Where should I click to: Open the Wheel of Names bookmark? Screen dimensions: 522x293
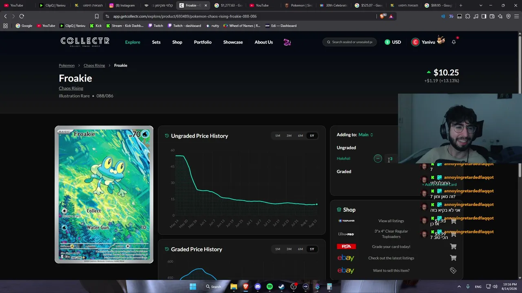coord(241,26)
